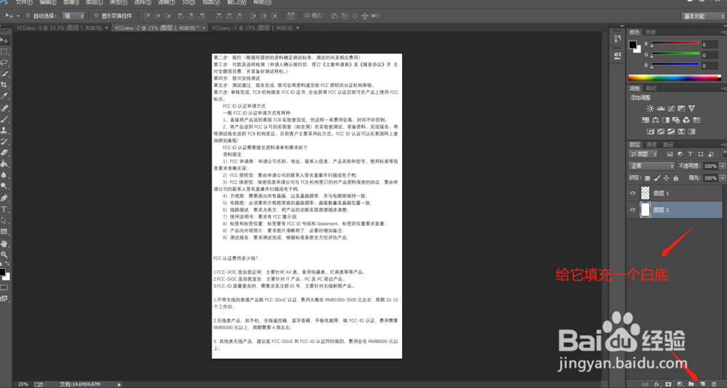Enable 自动选择 checkbox

28,16
